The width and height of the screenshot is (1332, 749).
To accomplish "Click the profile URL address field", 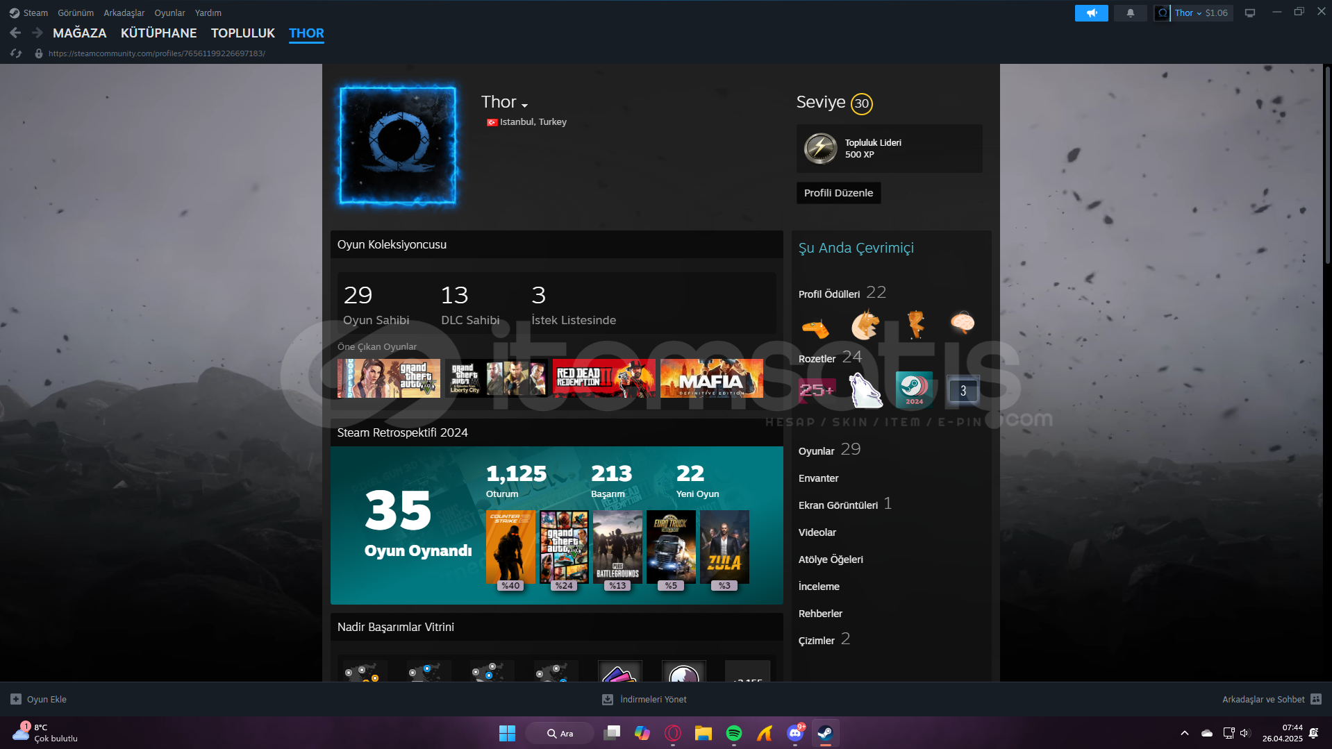I will pos(157,53).
